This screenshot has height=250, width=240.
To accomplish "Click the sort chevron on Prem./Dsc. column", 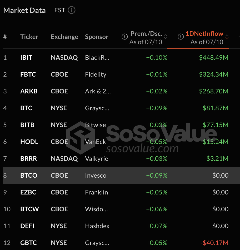I will point(166,37).
